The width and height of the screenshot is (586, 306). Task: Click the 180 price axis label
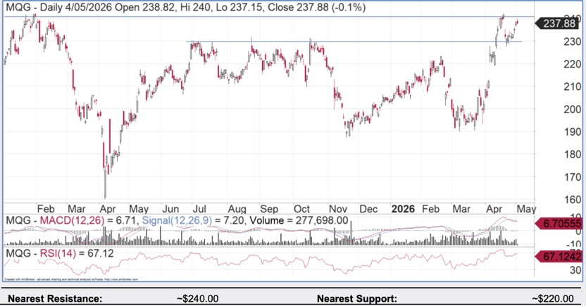click(572, 154)
